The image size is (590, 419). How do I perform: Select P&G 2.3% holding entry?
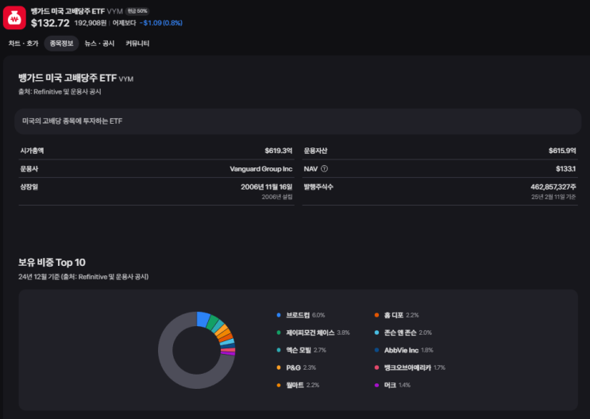coord(296,367)
